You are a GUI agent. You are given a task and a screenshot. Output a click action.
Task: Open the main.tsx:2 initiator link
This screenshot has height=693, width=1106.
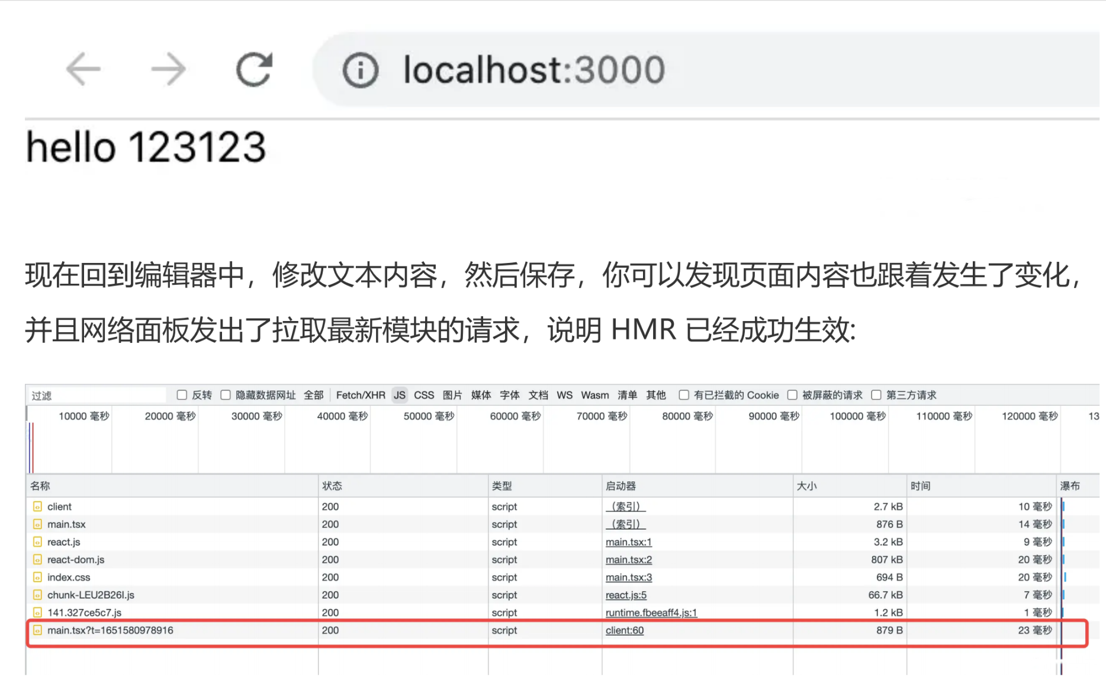point(628,560)
